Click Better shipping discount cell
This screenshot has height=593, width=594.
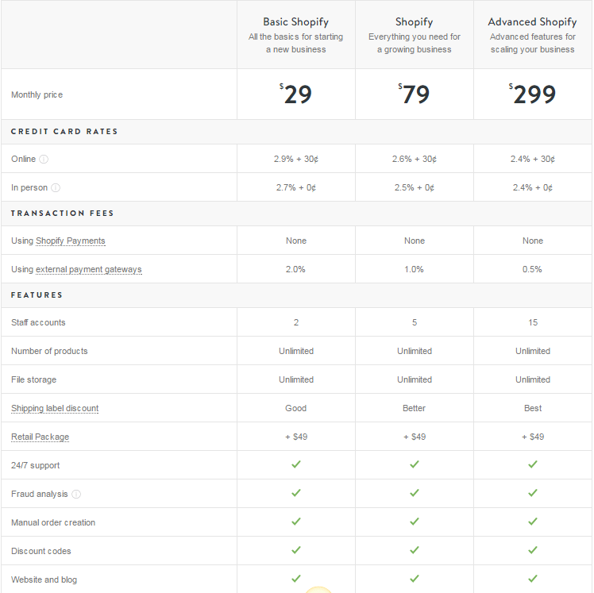[414, 408]
